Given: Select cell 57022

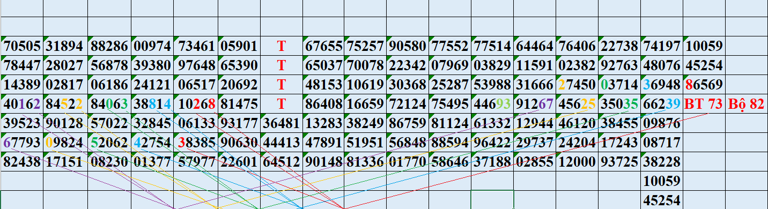Looking at the screenshot, I should tap(109, 123).
